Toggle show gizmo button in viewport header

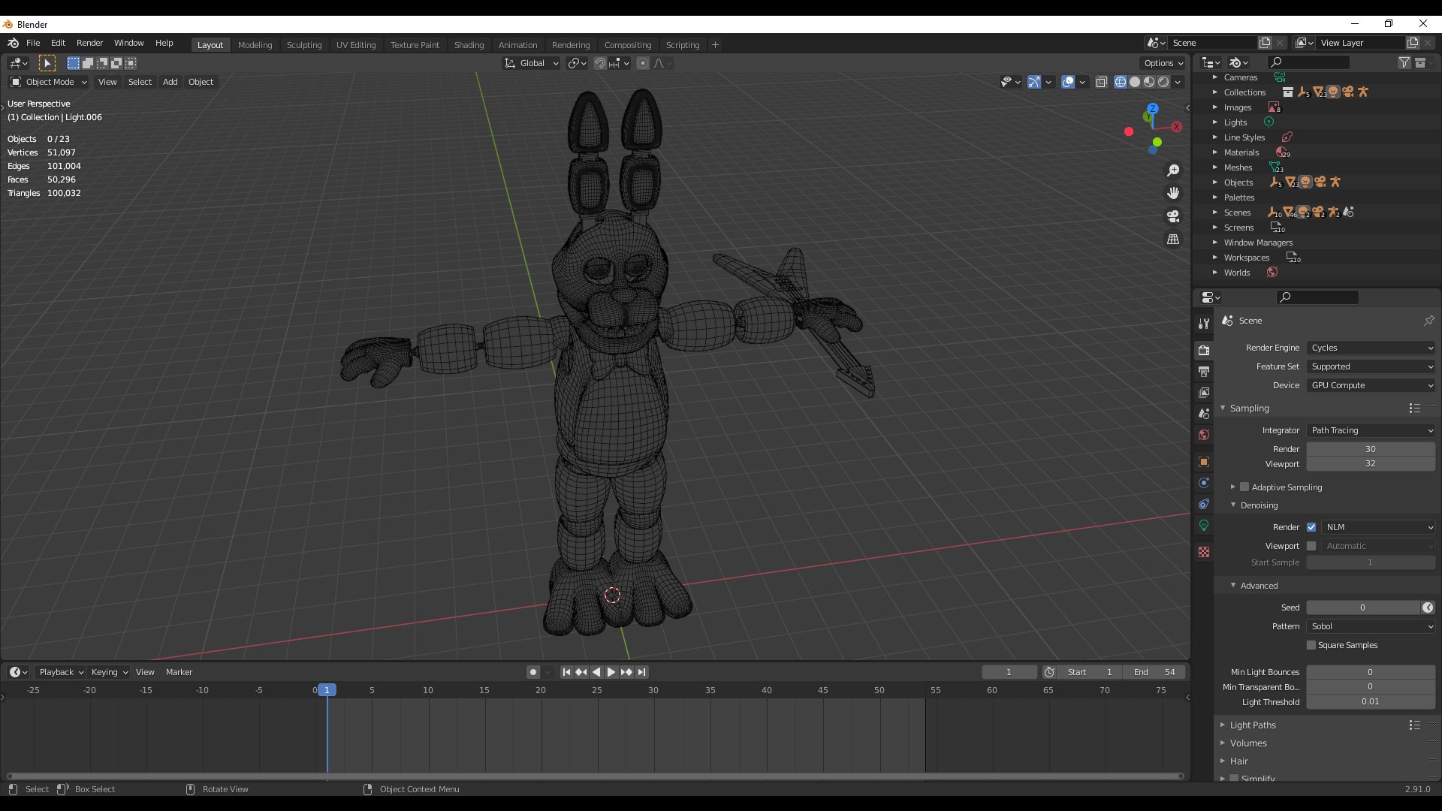tap(1034, 82)
